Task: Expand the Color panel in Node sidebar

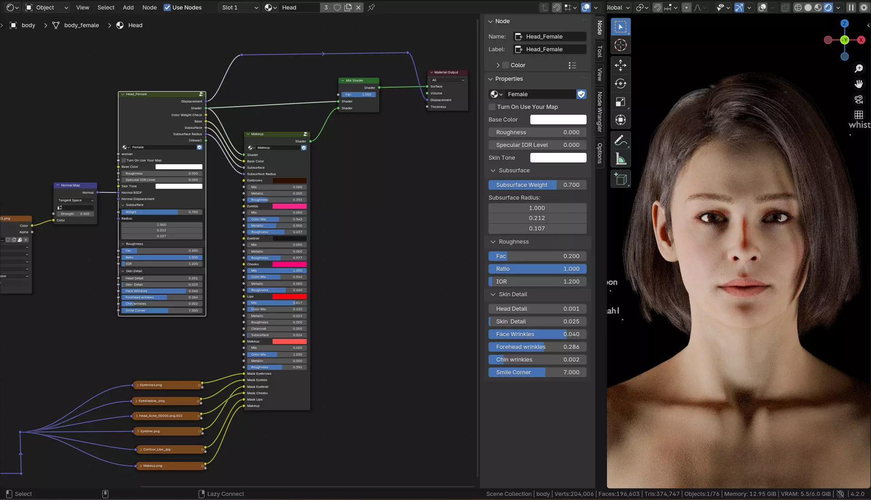Action: tap(498, 65)
